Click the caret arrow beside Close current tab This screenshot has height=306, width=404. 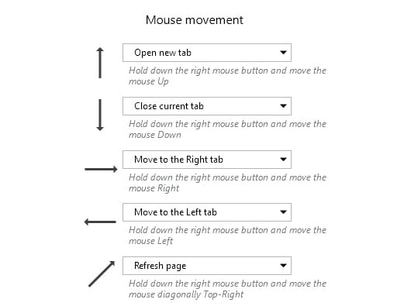(x=283, y=106)
